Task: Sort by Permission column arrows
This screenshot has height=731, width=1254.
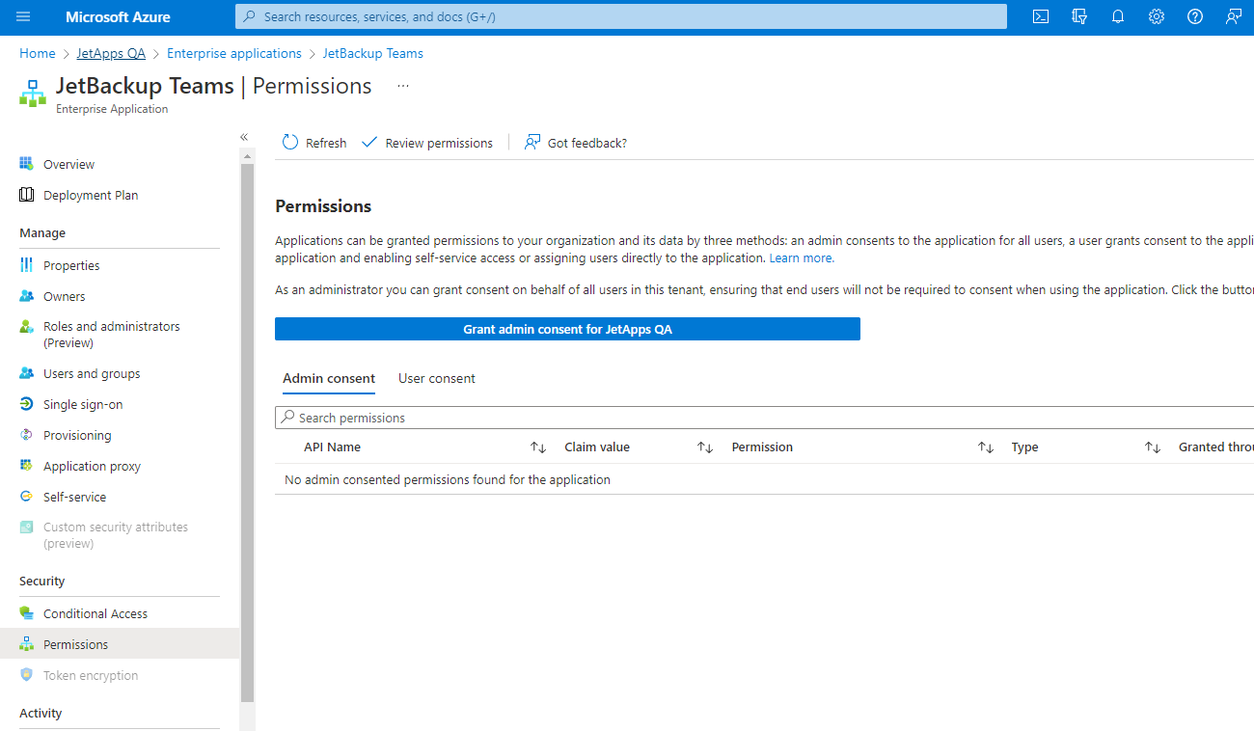Action: [x=986, y=447]
